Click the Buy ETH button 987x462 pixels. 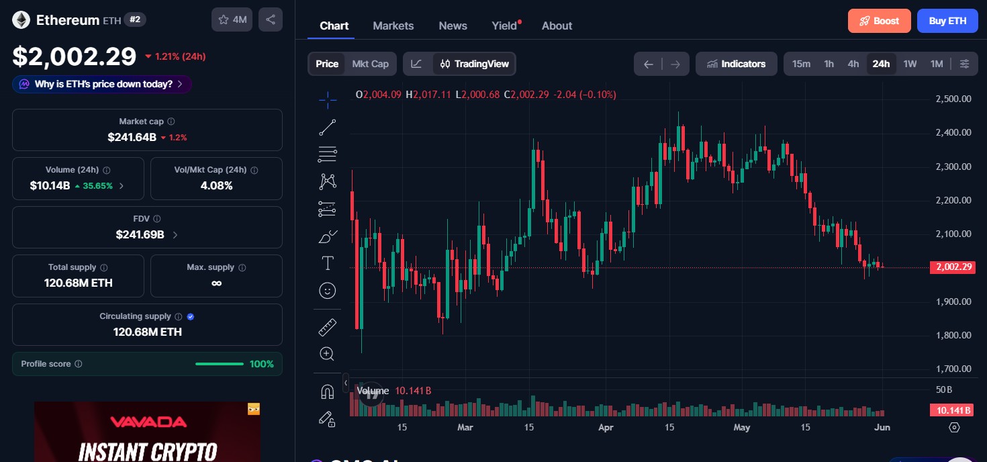tap(947, 21)
